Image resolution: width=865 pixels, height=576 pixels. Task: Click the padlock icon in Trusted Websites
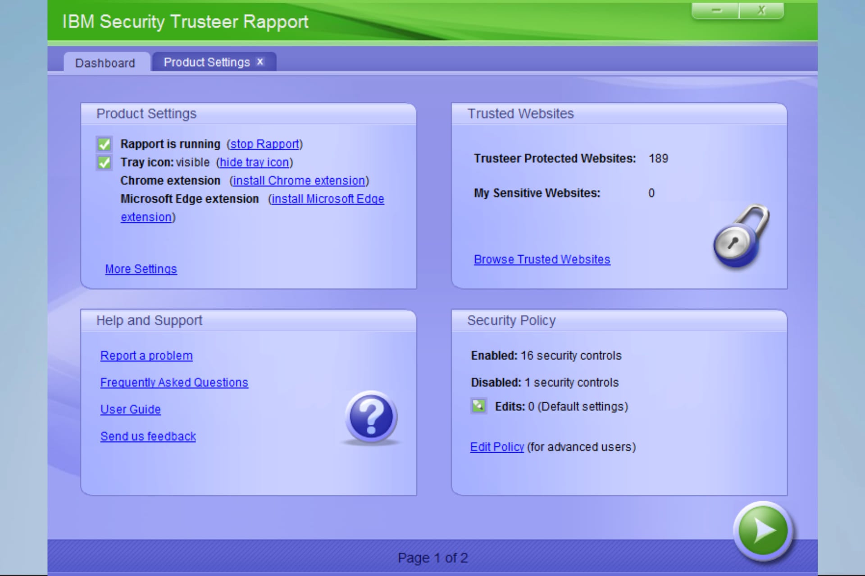tap(741, 236)
